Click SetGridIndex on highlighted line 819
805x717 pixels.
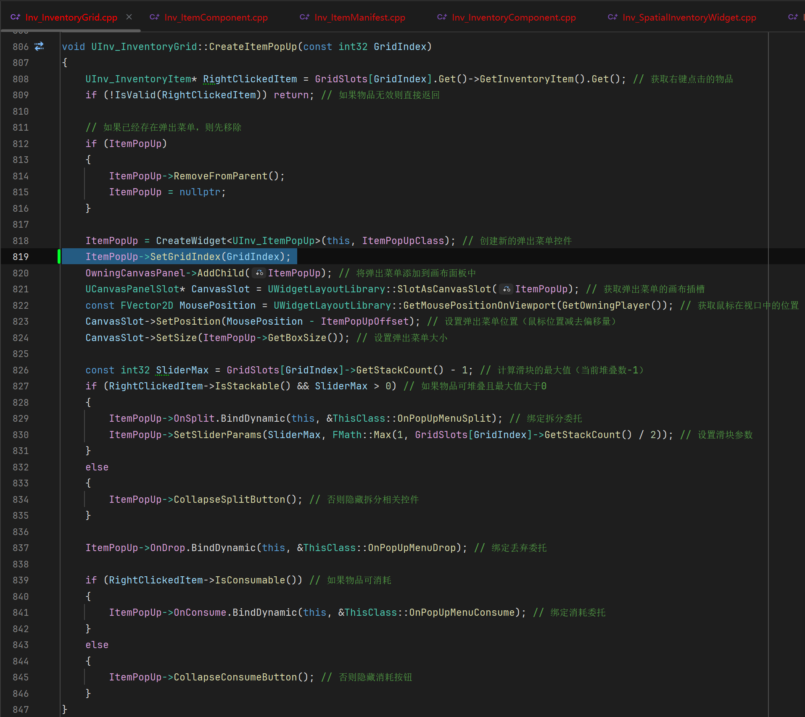(x=185, y=257)
